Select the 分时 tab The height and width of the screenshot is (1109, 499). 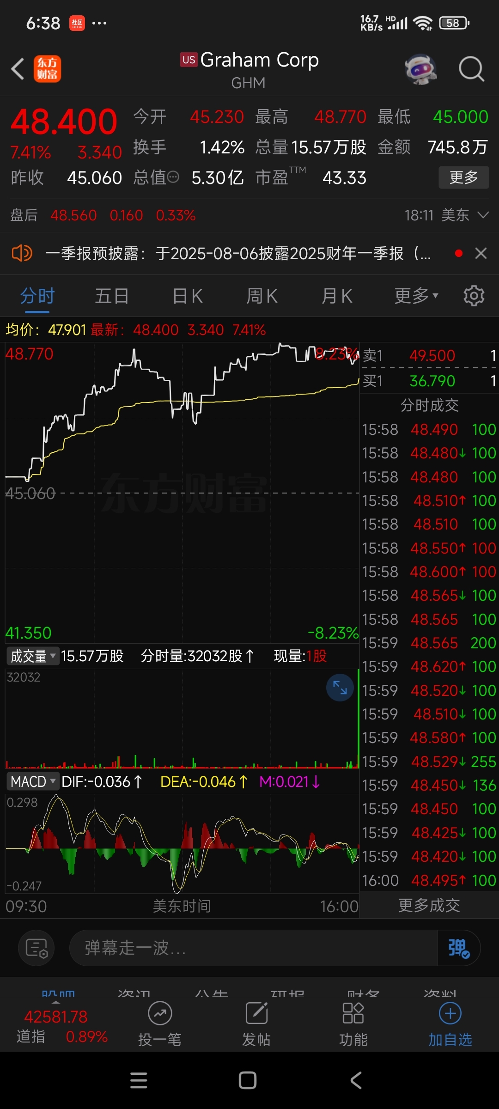(37, 296)
